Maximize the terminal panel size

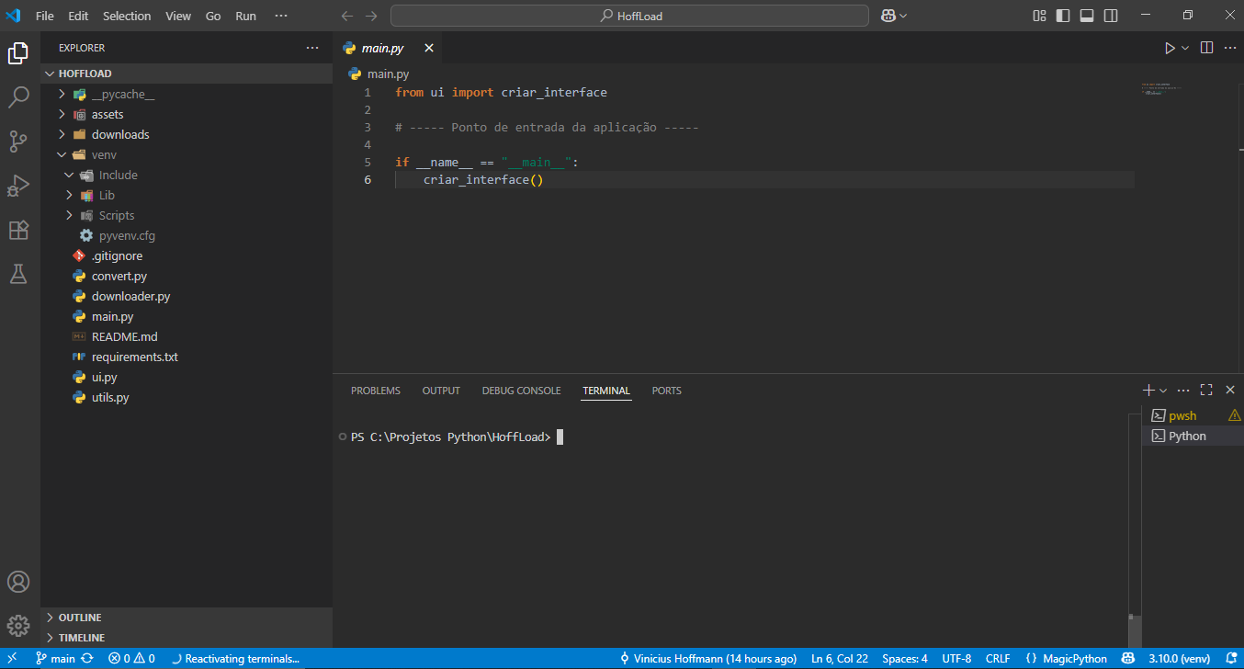(x=1206, y=391)
